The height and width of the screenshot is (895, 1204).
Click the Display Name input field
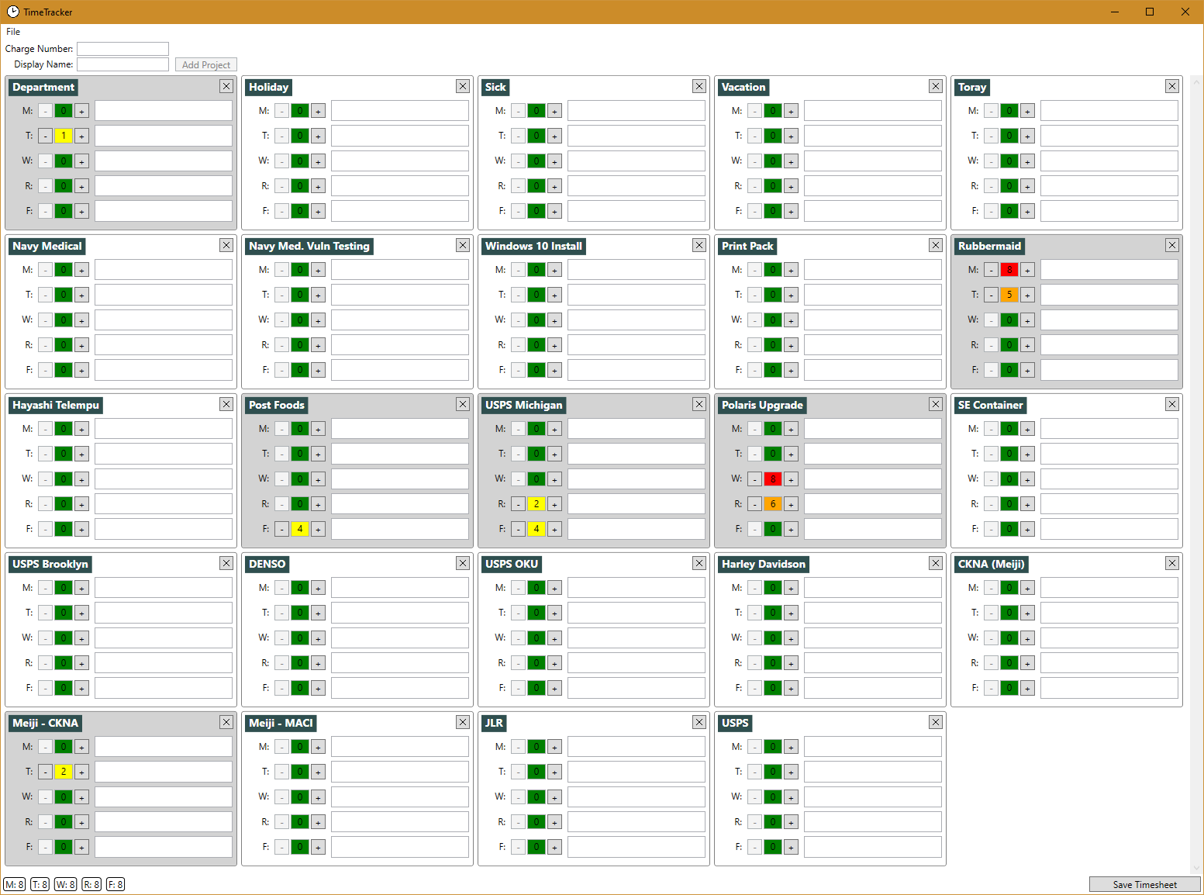(x=122, y=64)
